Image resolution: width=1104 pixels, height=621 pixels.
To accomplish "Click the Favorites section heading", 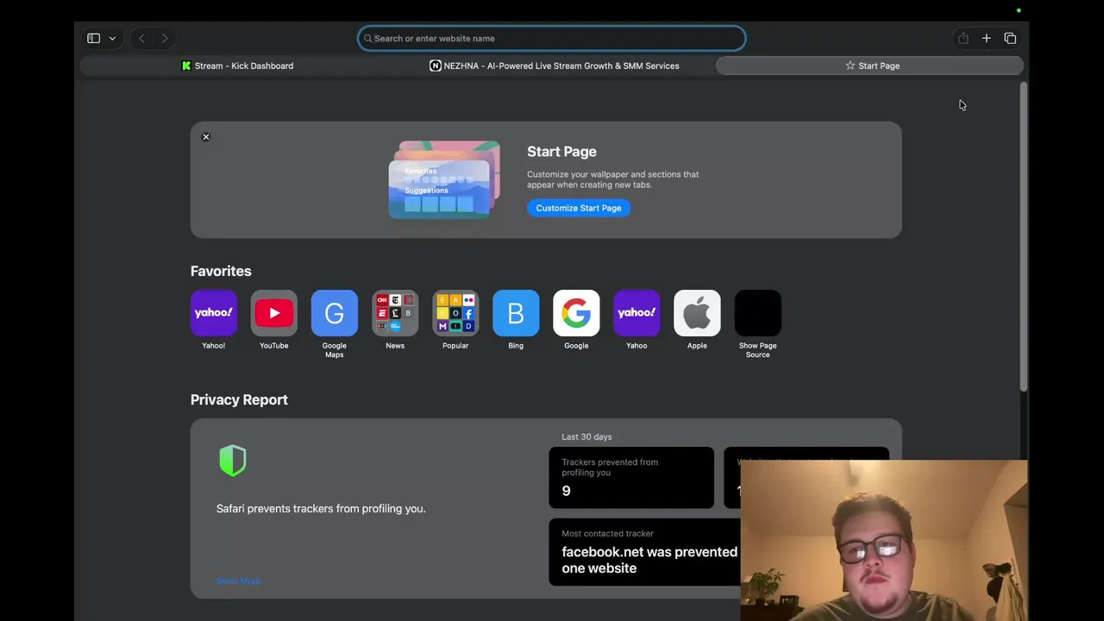I will click(x=221, y=271).
